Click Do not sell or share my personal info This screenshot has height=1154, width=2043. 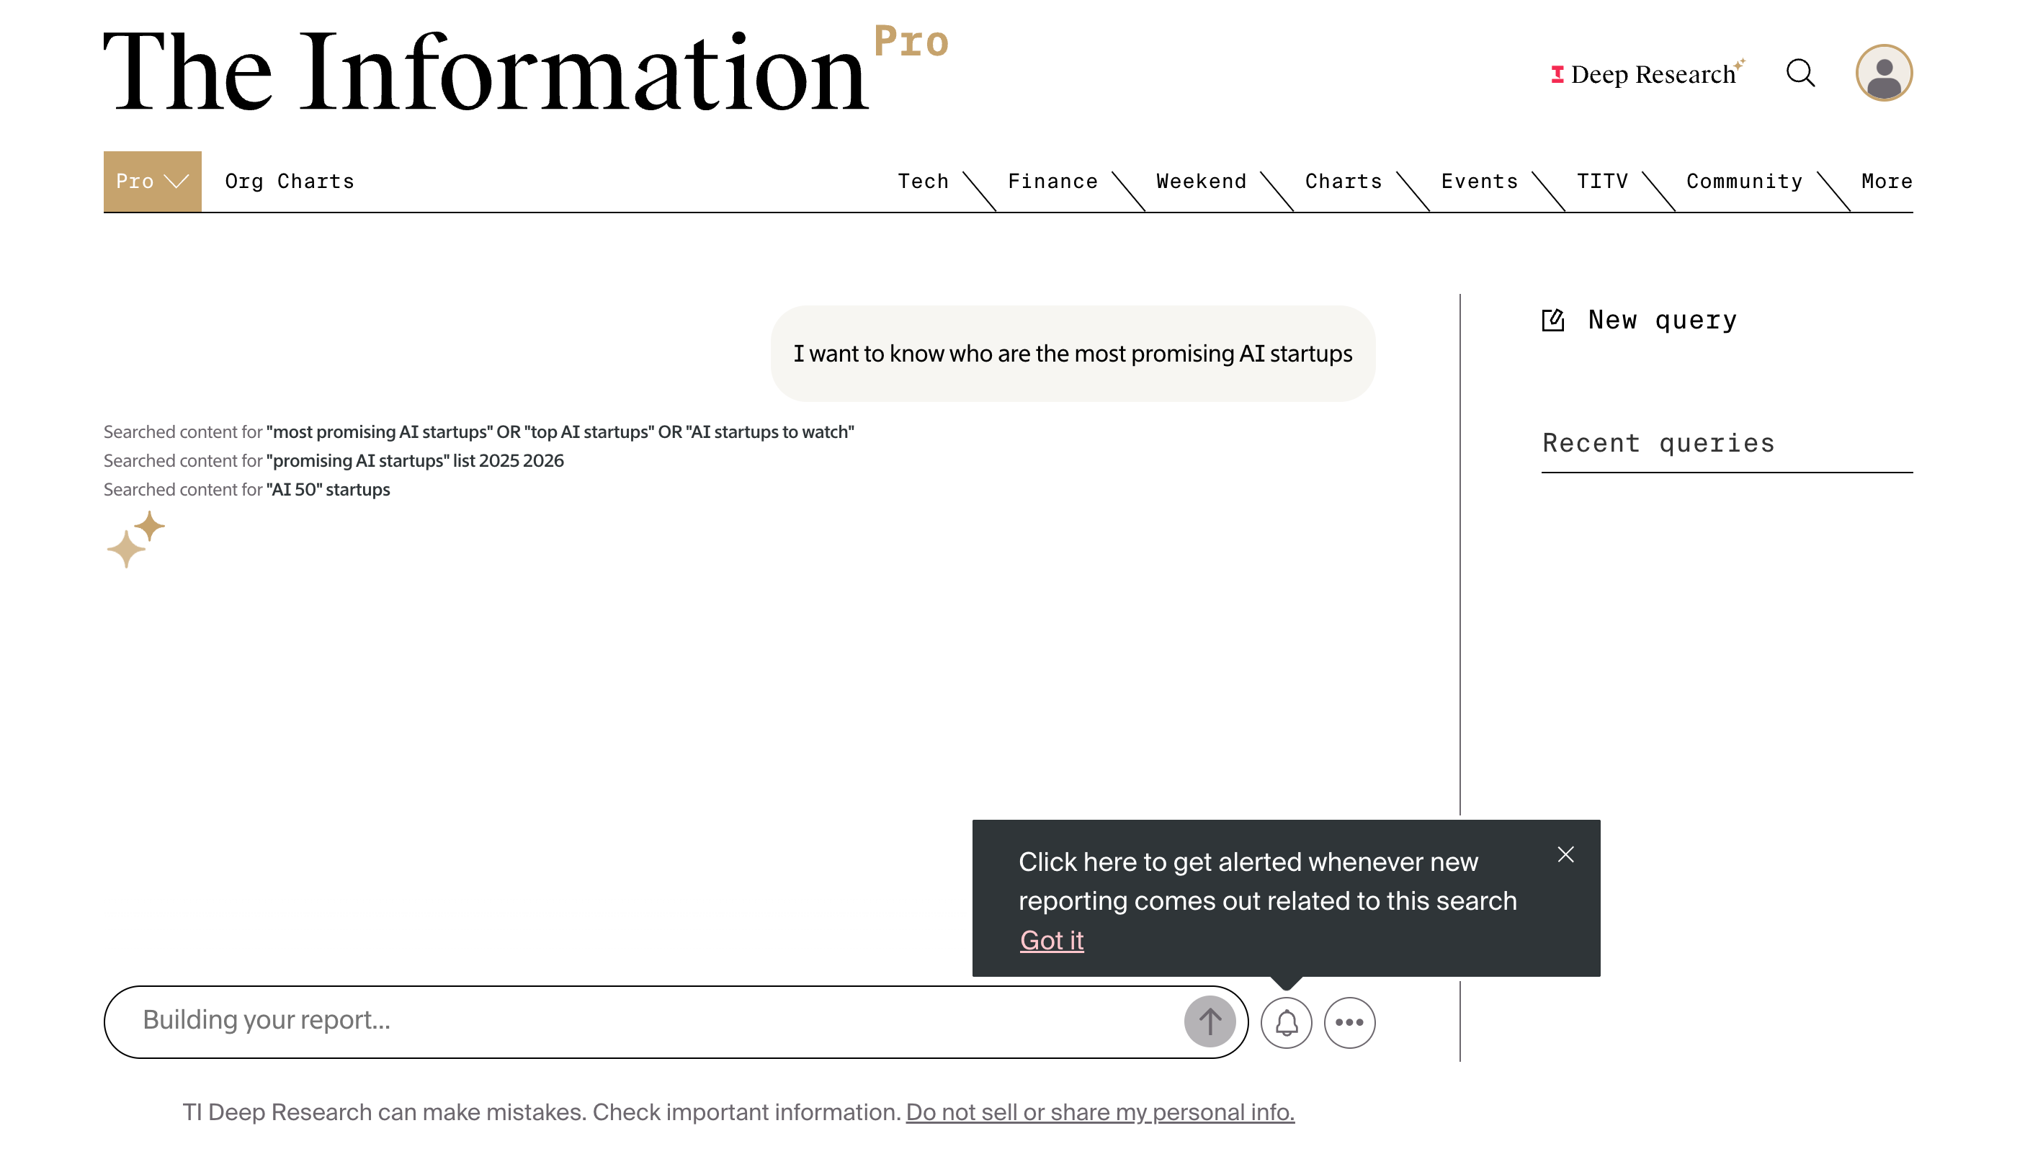pyautogui.click(x=1100, y=1112)
